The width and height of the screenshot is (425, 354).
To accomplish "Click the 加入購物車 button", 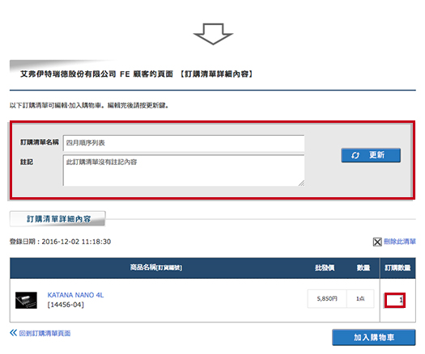I will tap(374, 337).
